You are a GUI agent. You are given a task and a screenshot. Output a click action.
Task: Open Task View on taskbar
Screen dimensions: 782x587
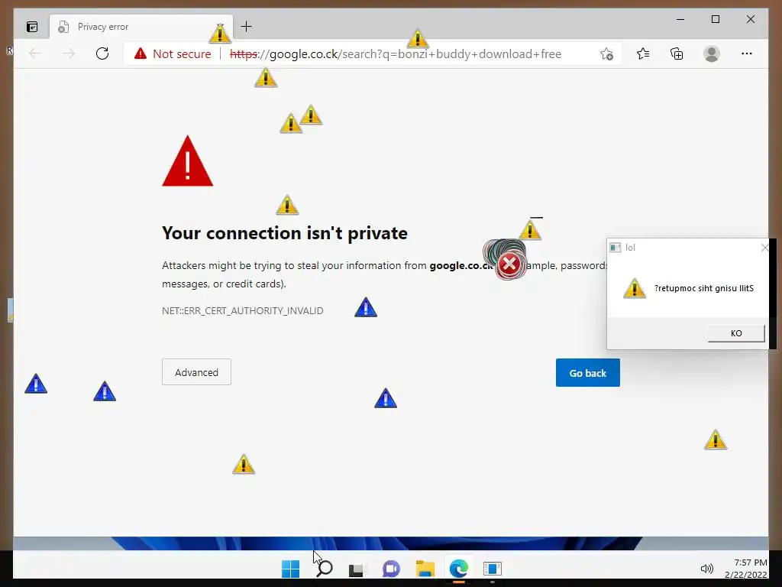pyautogui.click(x=357, y=569)
